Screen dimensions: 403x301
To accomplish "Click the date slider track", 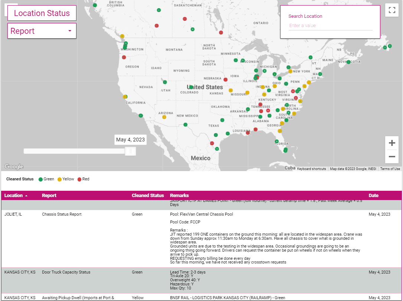I will click(x=75, y=151).
